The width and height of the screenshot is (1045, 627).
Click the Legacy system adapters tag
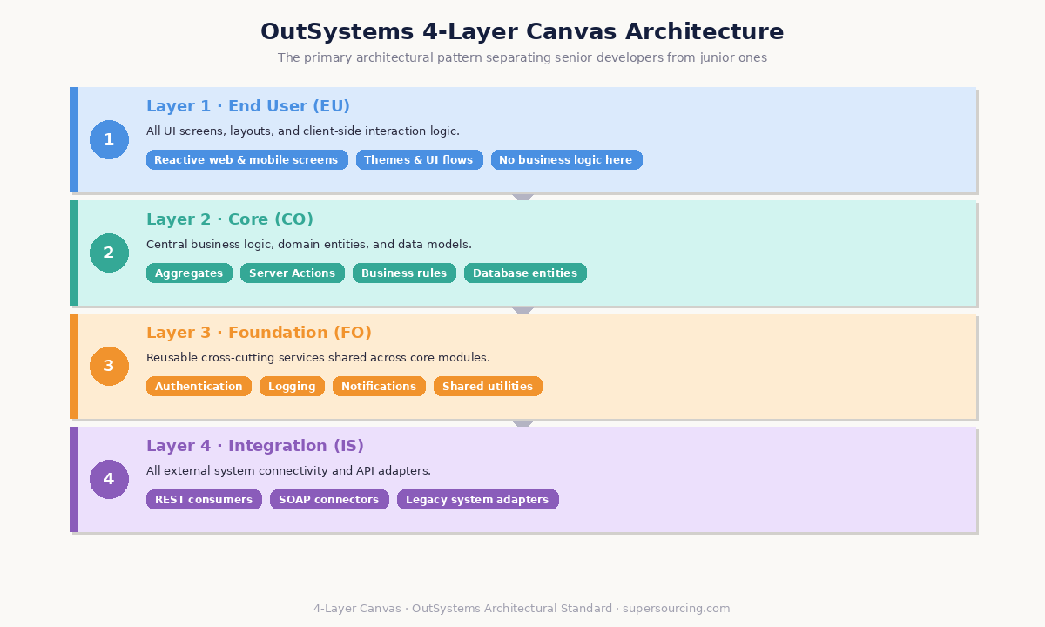coord(477,500)
